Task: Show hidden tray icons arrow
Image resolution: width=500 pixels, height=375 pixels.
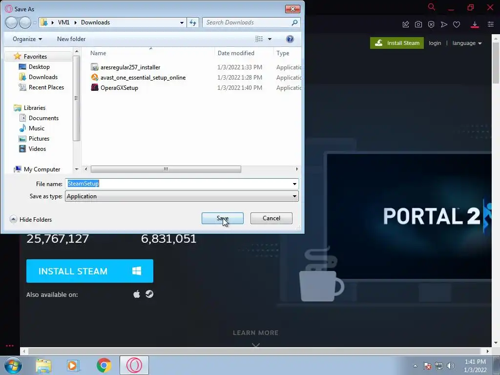Action: coord(415,366)
